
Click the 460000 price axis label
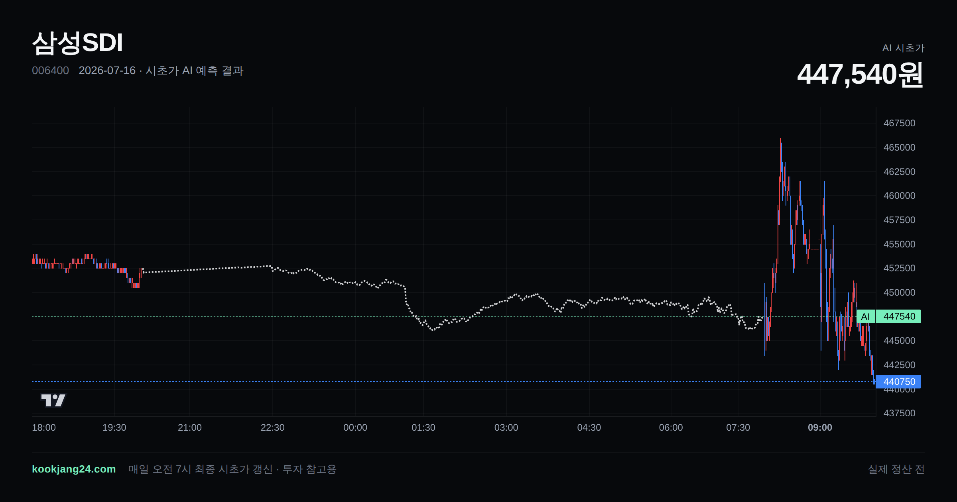click(x=899, y=196)
